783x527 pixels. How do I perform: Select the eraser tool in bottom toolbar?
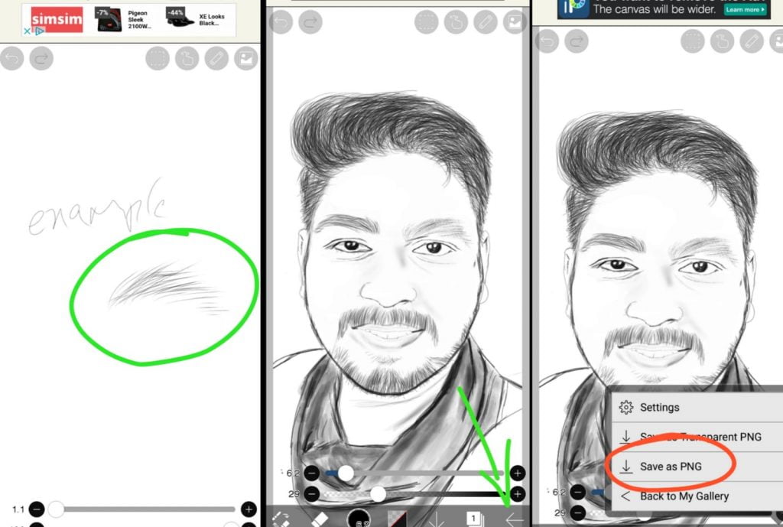click(320, 519)
